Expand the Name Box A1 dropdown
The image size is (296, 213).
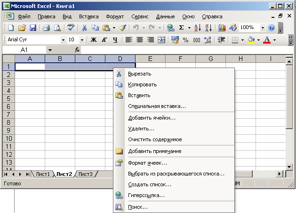coord(50,50)
